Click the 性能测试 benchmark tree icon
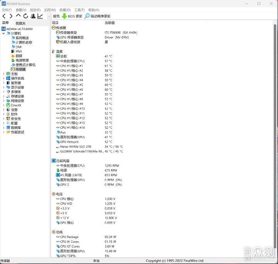278x264 pixels. 8,132
